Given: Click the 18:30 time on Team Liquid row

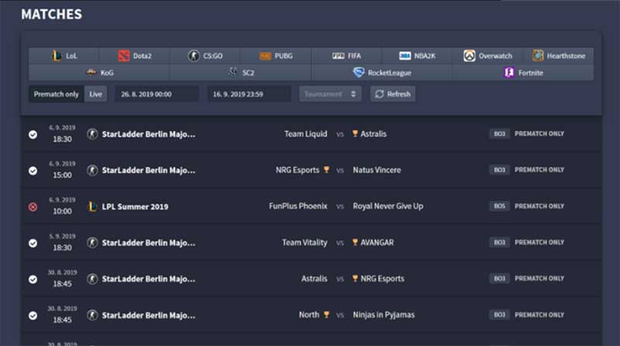Looking at the screenshot, I should click(63, 139).
